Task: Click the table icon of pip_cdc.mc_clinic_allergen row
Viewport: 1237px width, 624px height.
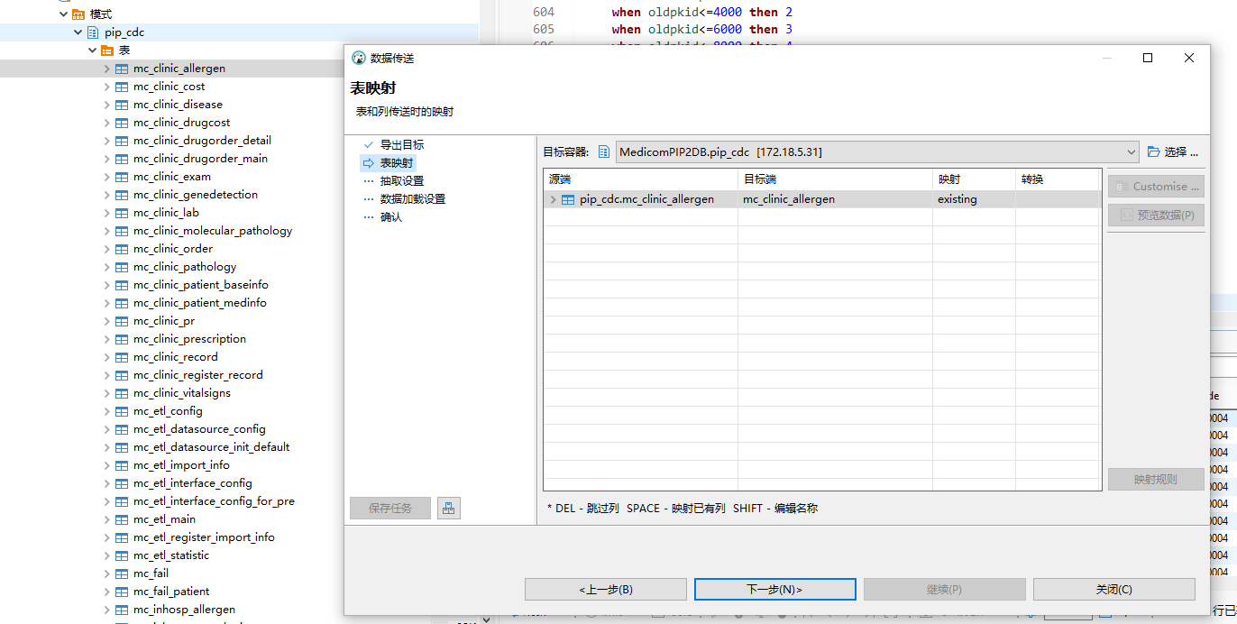Action: (x=568, y=199)
